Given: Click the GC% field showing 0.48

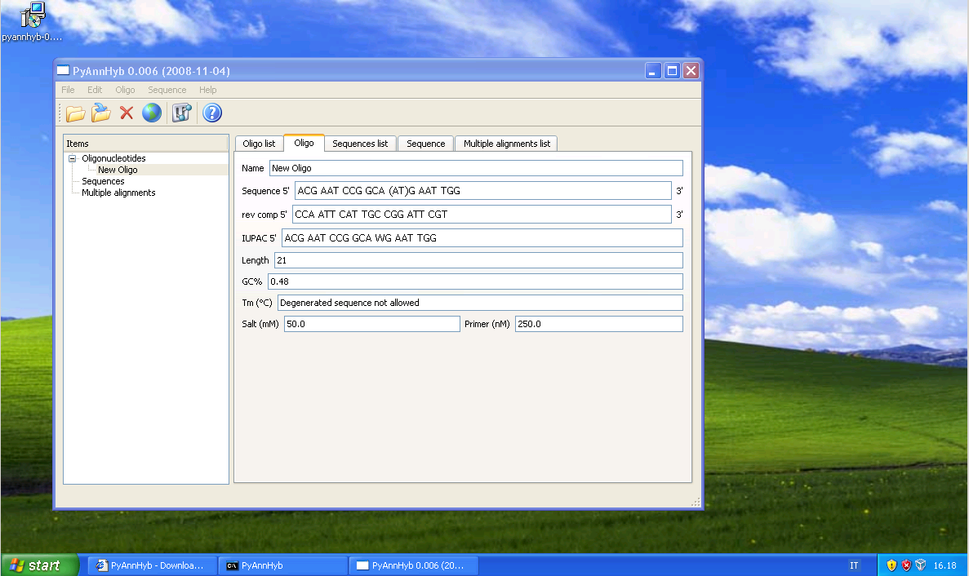Looking at the screenshot, I should pyautogui.click(x=475, y=281).
